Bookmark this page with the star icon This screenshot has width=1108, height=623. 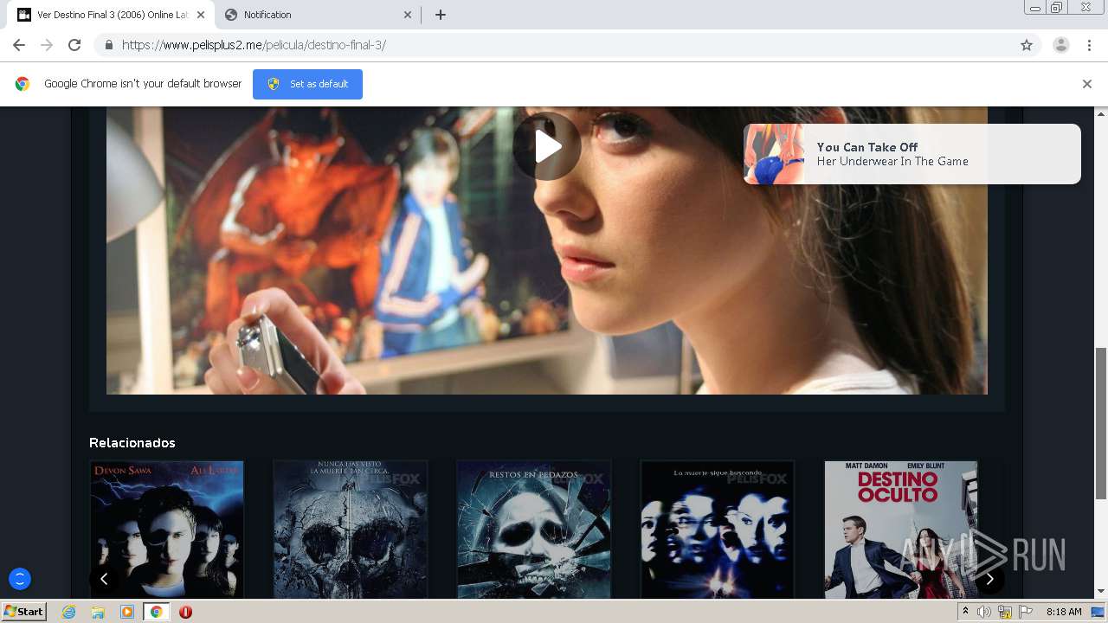click(x=1027, y=45)
